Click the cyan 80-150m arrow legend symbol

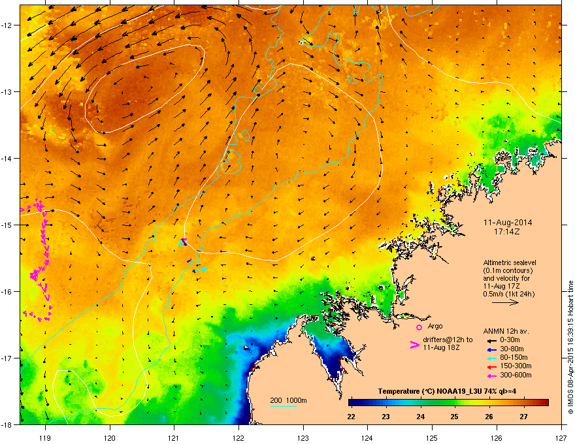(491, 358)
